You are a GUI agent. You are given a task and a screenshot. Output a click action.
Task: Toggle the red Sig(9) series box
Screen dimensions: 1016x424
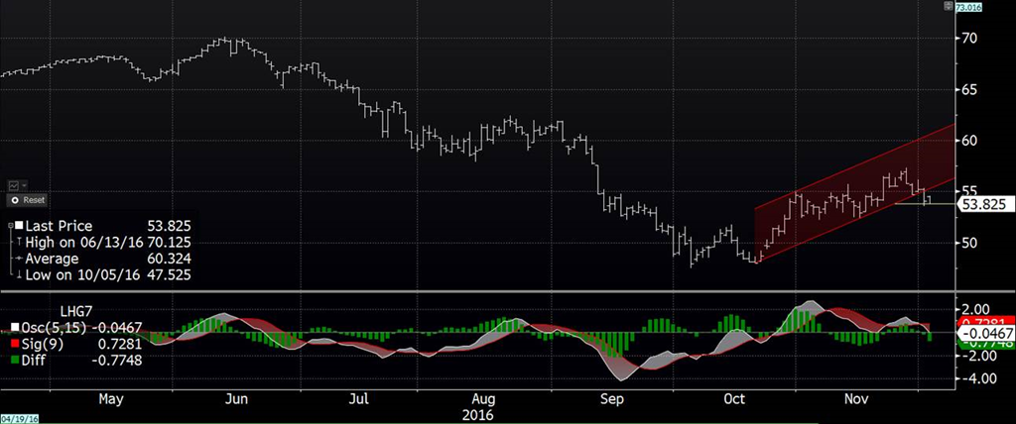click(14, 341)
